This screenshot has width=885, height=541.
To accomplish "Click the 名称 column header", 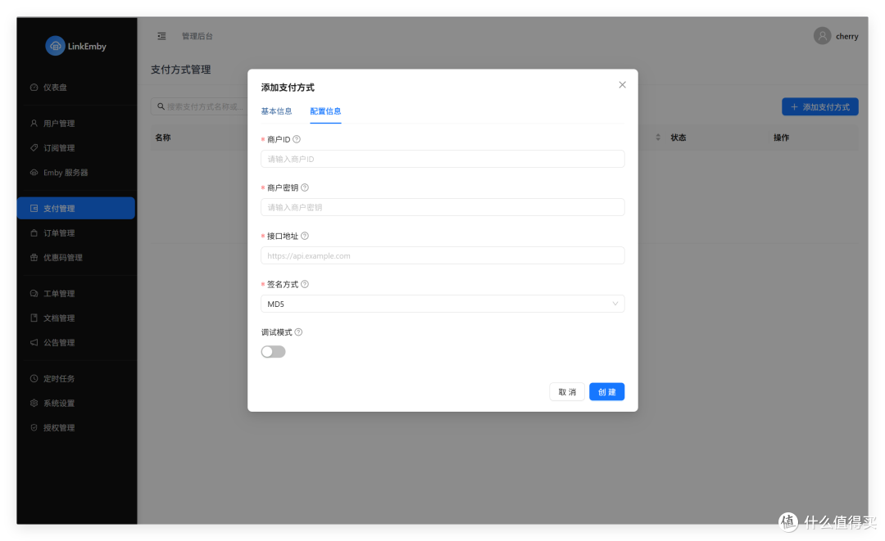I will pos(163,138).
